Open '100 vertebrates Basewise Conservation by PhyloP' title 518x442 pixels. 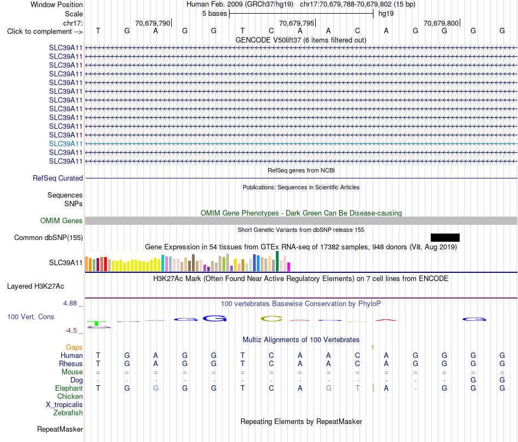click(x=301, y=303)
